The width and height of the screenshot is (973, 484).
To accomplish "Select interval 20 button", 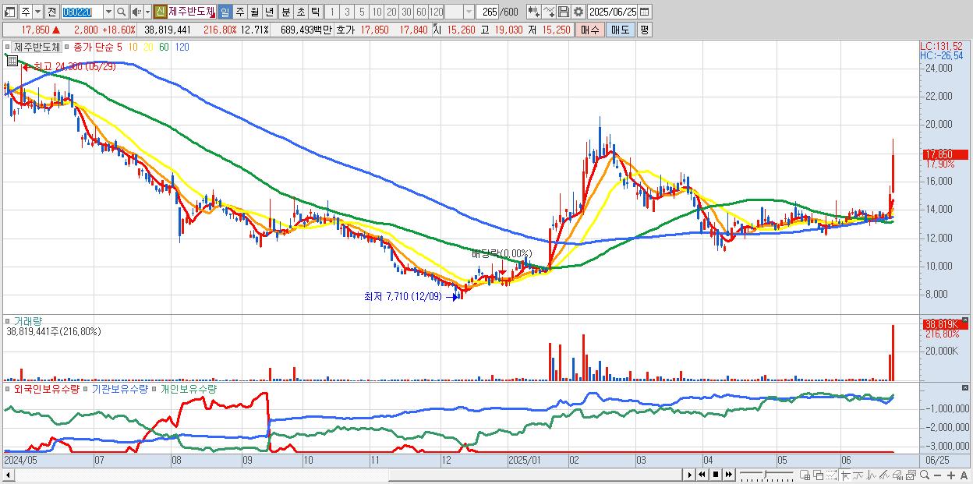I will (x=391, y=12).
